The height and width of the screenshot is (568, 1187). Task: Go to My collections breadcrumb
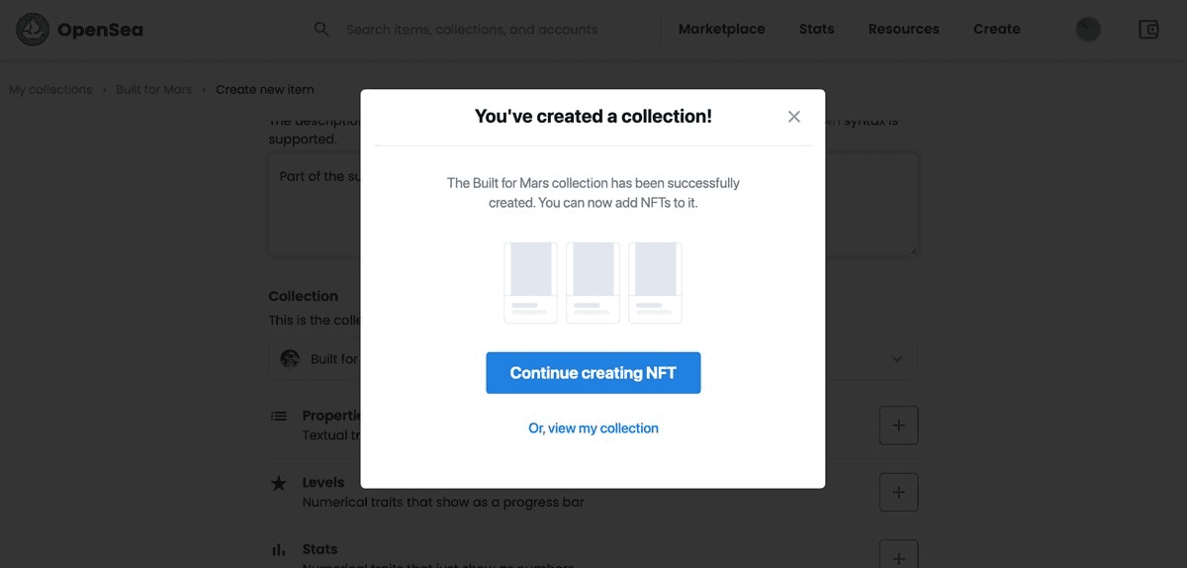(50, 89)
